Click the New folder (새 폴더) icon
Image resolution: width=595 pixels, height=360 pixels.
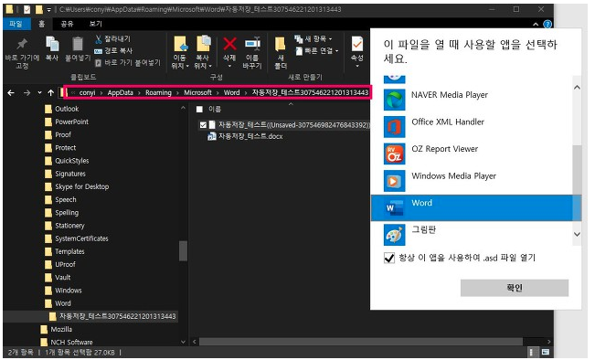[x=281, y=45]
